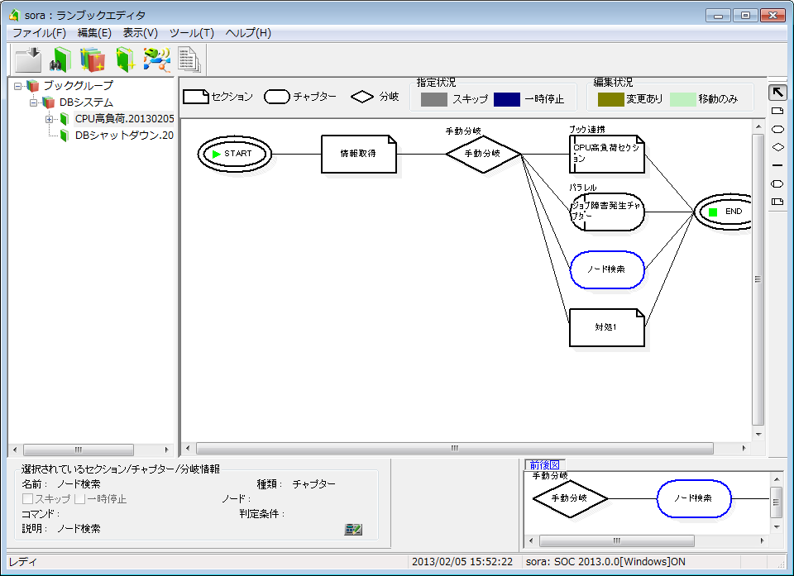Expand the CPU高負荷.20130205 tree node
Screen dimensions: 794x576
coord(49,120)
